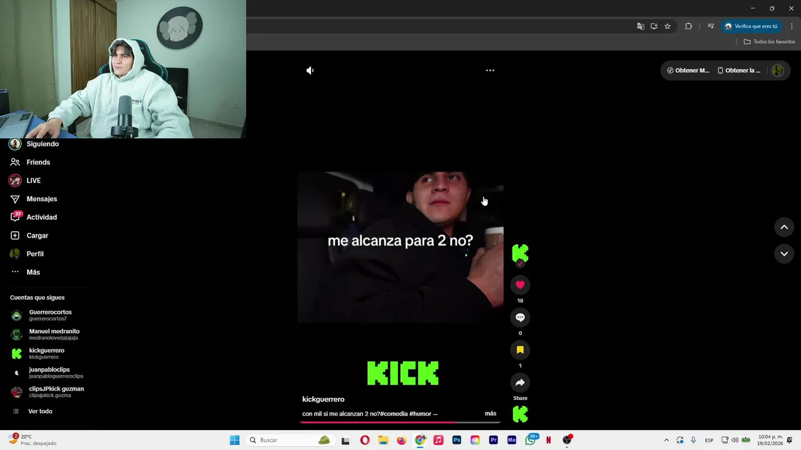Image resolution: width=801 pixels, height=450 pixels.
Task: Open Photoshop from the taskbar
Action: 457,440
